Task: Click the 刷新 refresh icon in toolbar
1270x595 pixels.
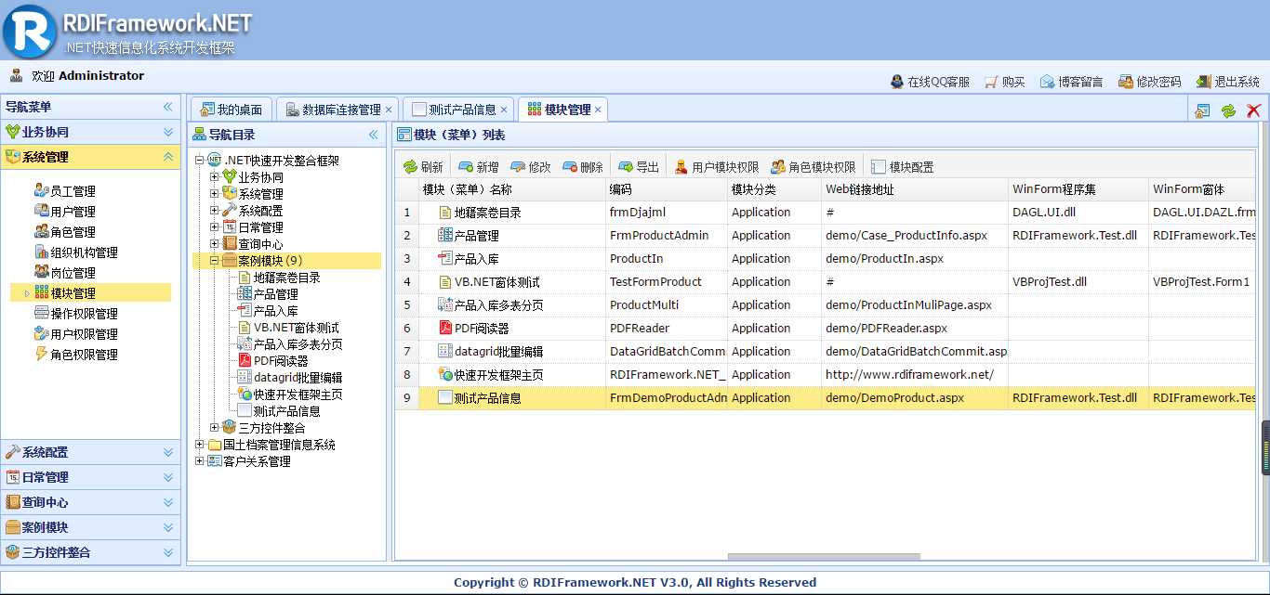Action: click(x=410, y=167)
